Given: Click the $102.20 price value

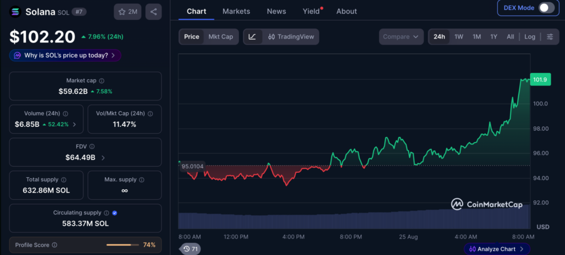Looking at the screenshot, I should click(42, 37).
